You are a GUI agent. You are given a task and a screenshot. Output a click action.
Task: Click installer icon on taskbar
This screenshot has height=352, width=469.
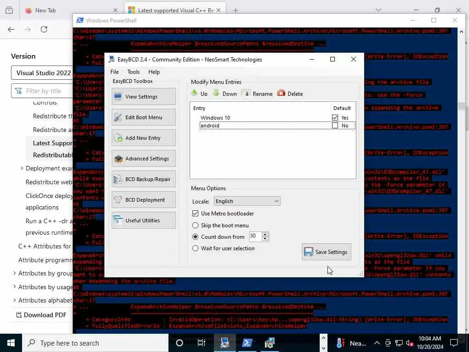coord(269,343)
